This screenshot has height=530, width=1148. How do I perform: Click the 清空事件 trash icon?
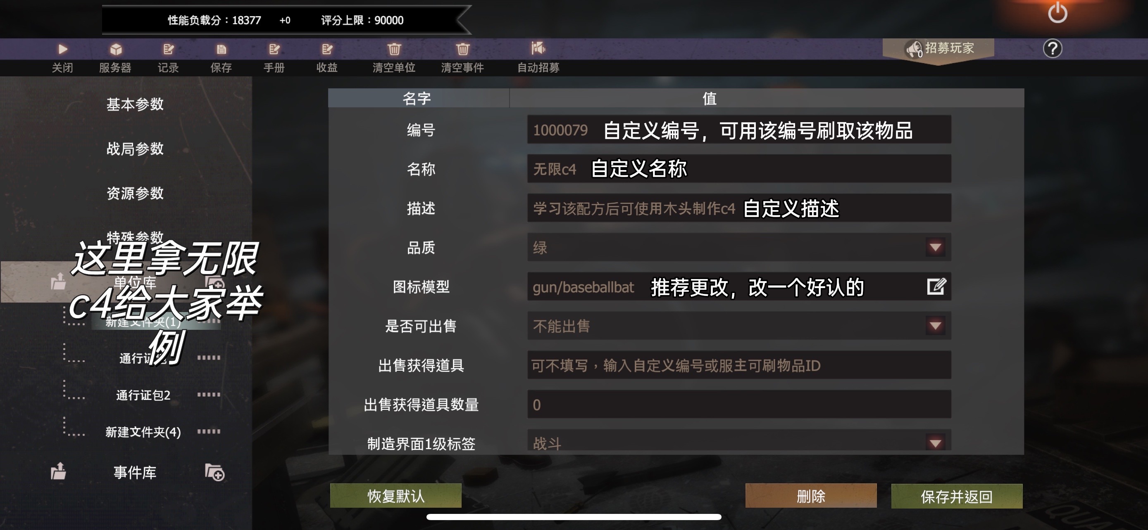(x=462, y=49)
